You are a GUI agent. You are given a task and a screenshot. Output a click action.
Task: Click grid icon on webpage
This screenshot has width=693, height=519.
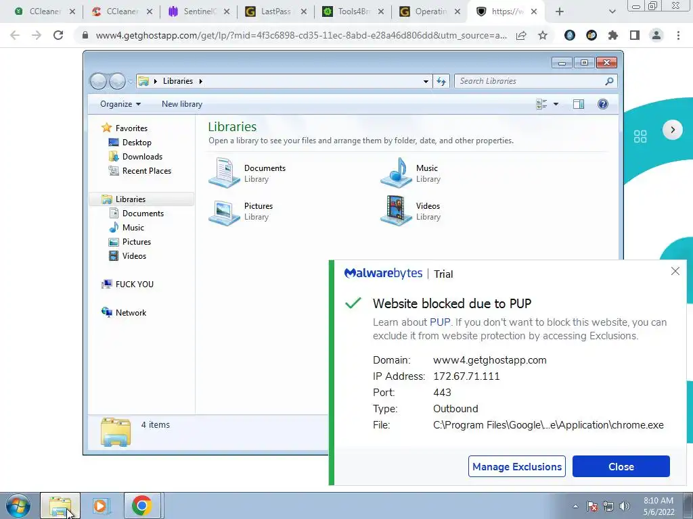point(640,137)
